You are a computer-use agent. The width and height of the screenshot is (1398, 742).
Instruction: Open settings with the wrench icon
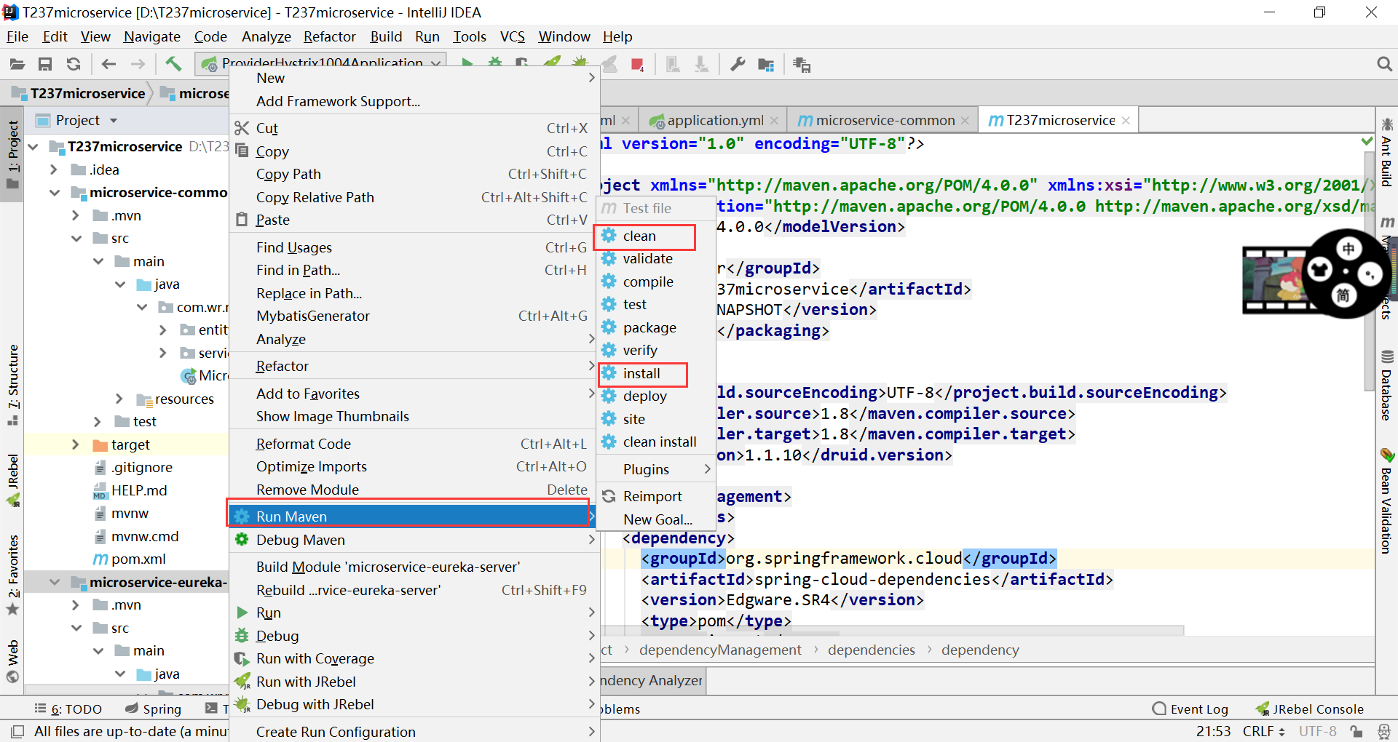tap(738, 64)
